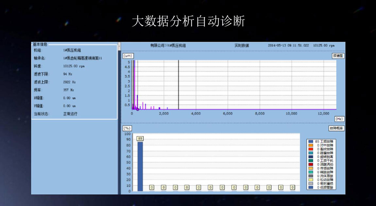Click the (%) unit label of the probability chart
This screenshot has width=376, height=206.
coord(127,128)
